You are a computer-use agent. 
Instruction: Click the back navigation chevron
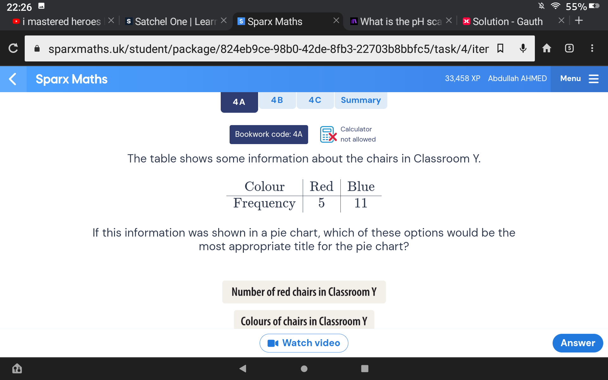click(13, 79)
